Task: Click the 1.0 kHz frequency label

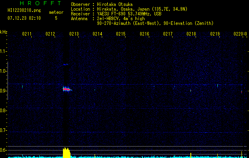Action: pyautogui.click(x=3, y=71)
